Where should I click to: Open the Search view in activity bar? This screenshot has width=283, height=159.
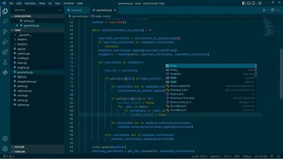(5, 22)
